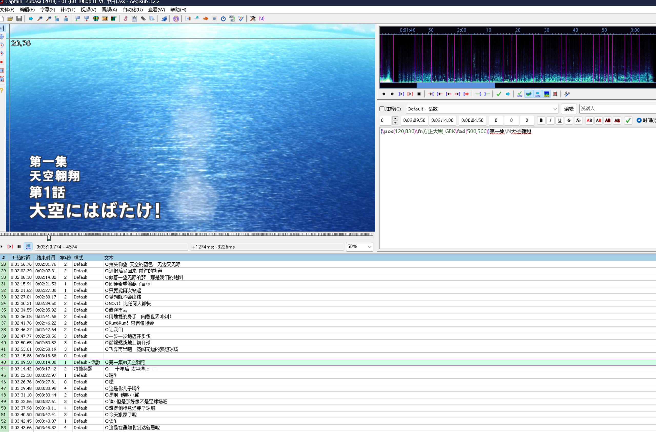Open the Styles Manager pink S icon
The width and height of the screenshot is (656, 432).
[125, 19]
